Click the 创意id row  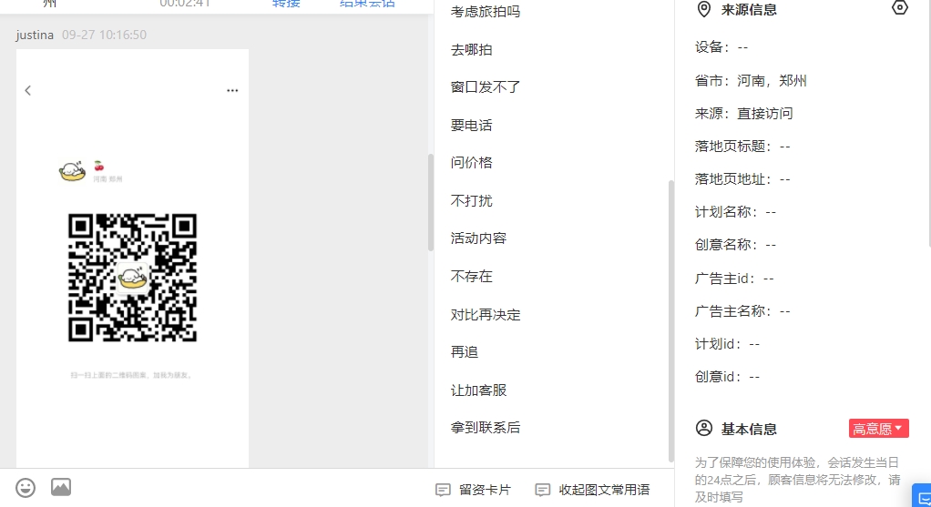coord(727,377)
